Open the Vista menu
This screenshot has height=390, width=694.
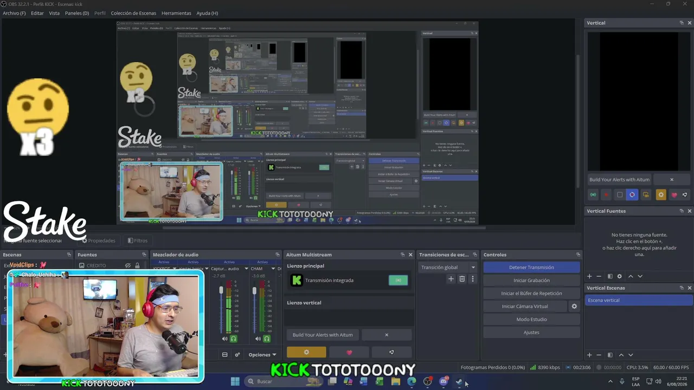[x=54, y=13]
